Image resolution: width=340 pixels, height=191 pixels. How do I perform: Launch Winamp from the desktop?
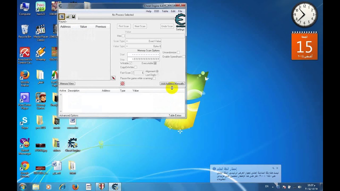pos(41,54)
